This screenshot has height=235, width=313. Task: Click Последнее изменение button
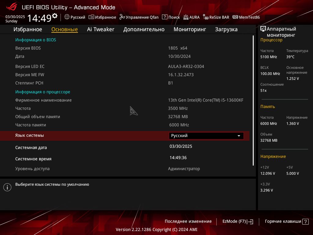(188, 222)
